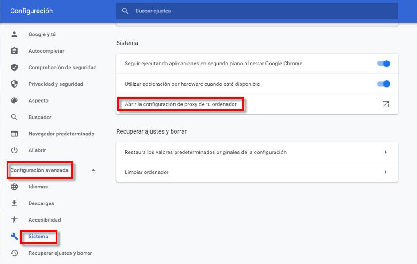The height and width of the screenshot is (264, 417).
Task: Click the power icon next to Al abrir
Action: (15, 150)
